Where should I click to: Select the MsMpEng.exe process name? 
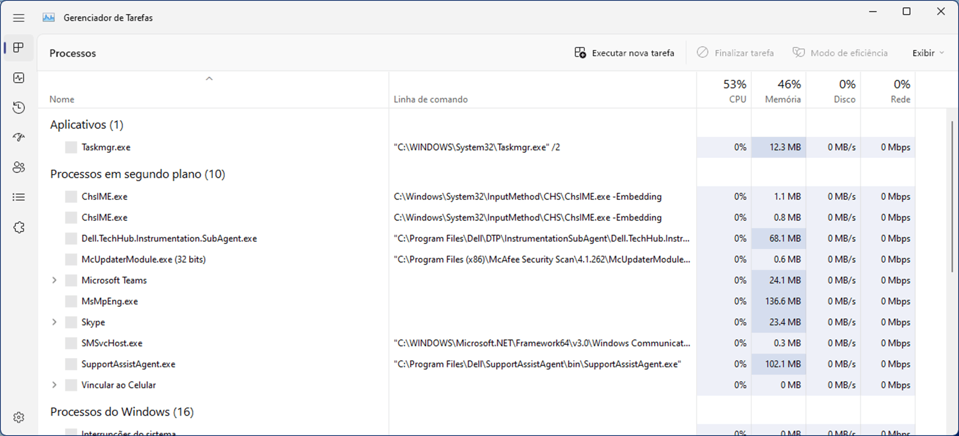click(110, 302)
